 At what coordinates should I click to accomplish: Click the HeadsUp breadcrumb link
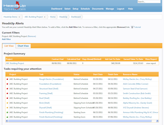(63, 17)
